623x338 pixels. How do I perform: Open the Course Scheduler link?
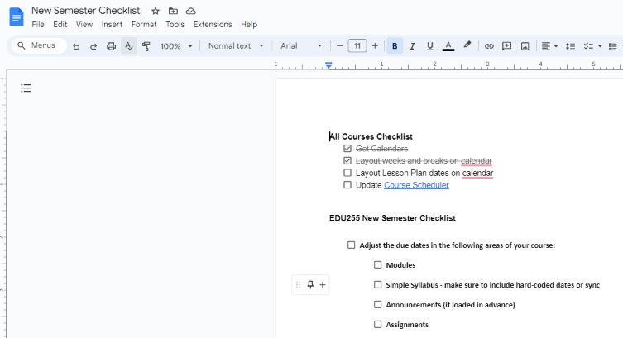416,185
